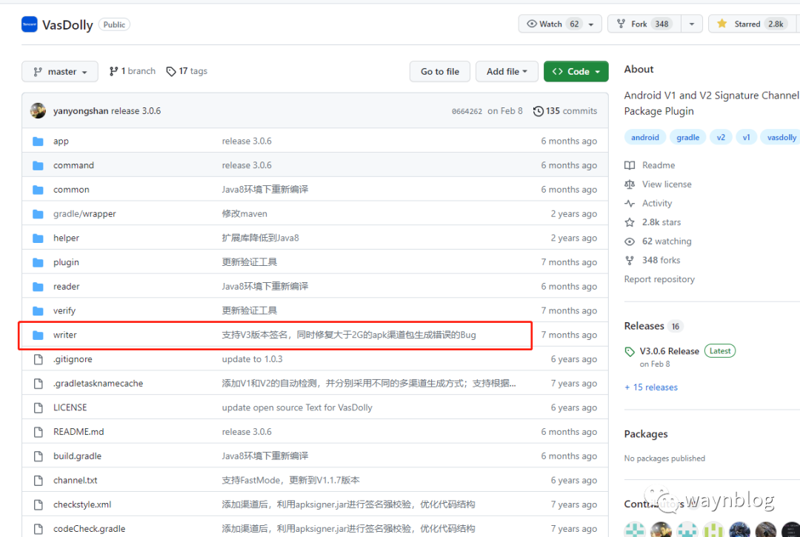The image size is (800, 537).
Task: Click the writer folder icon
Action: pos(38,335)
